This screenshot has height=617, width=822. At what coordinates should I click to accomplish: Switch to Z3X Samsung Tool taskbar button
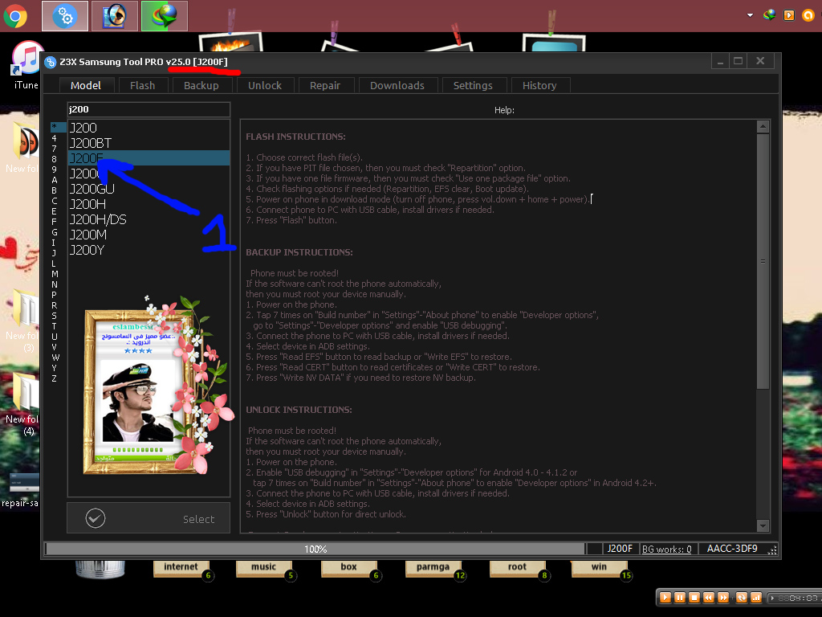(65, 16)
